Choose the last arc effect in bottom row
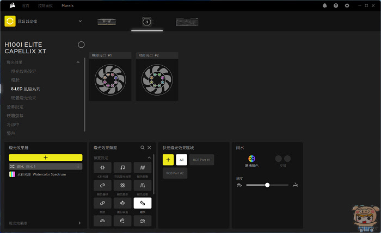 point(143,221)
